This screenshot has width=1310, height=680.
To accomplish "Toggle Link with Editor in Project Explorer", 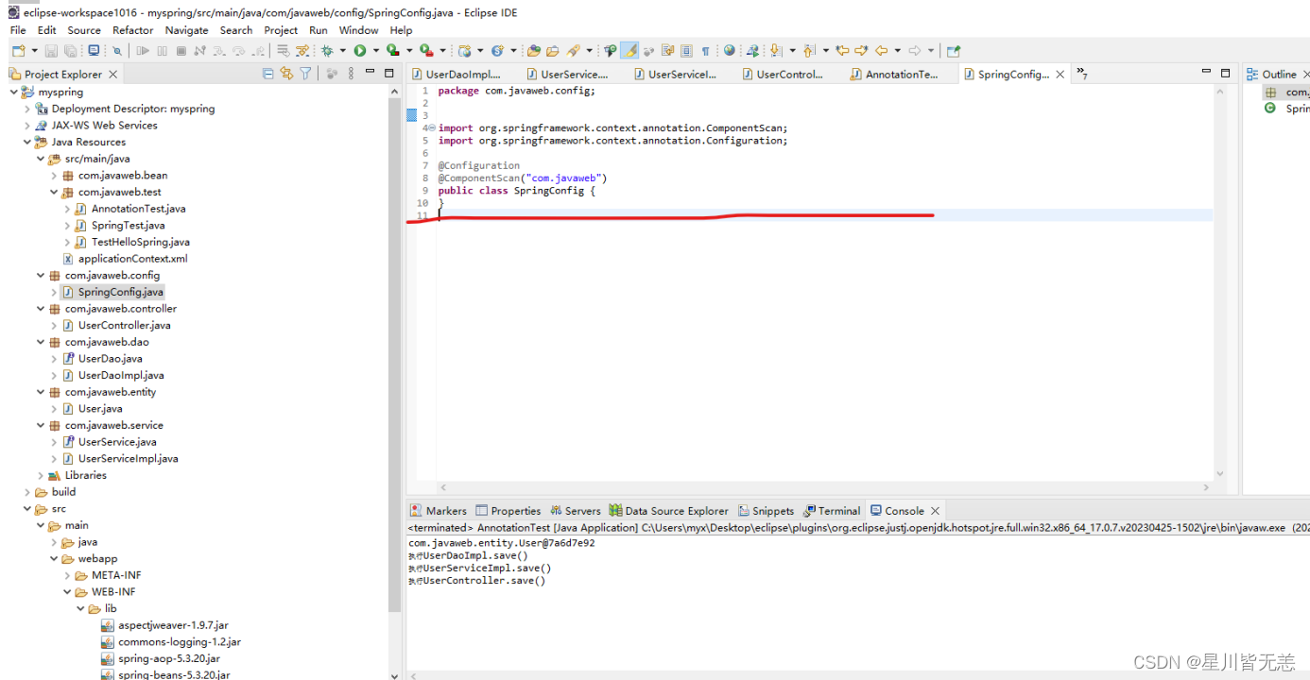I will pos(286,74).
